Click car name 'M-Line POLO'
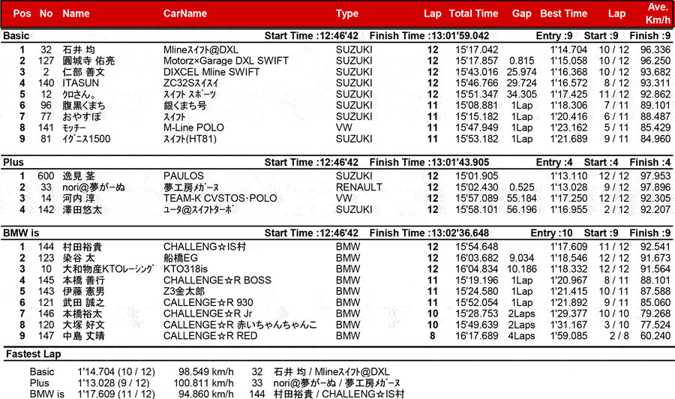 193,127
